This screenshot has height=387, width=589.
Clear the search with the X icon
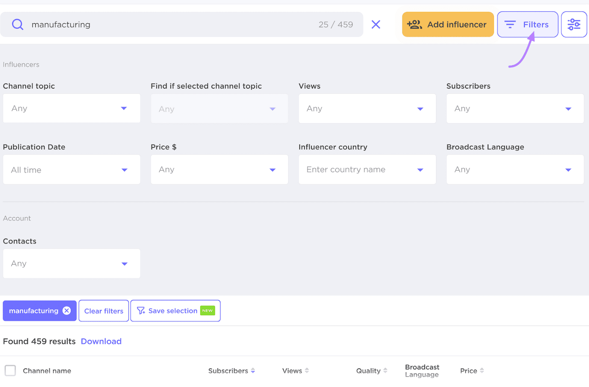pos(376,24)
